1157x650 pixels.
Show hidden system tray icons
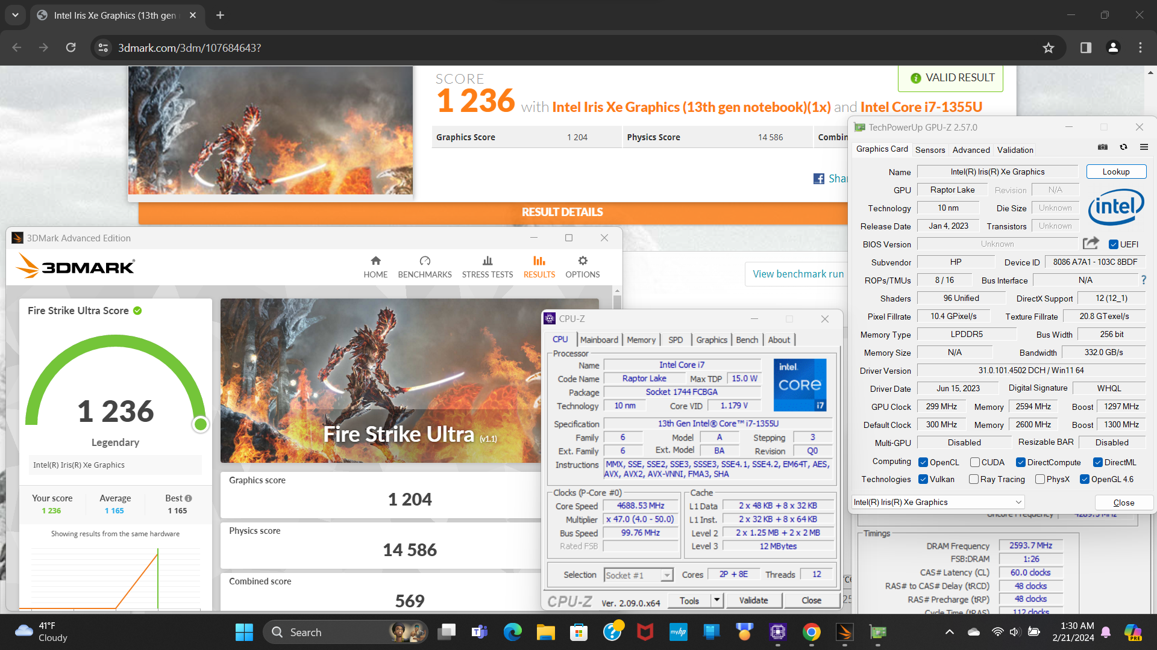click(950, 632)
